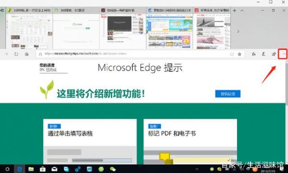
Task: Click Cortana circle on taskbar
Action: point(7,169)
